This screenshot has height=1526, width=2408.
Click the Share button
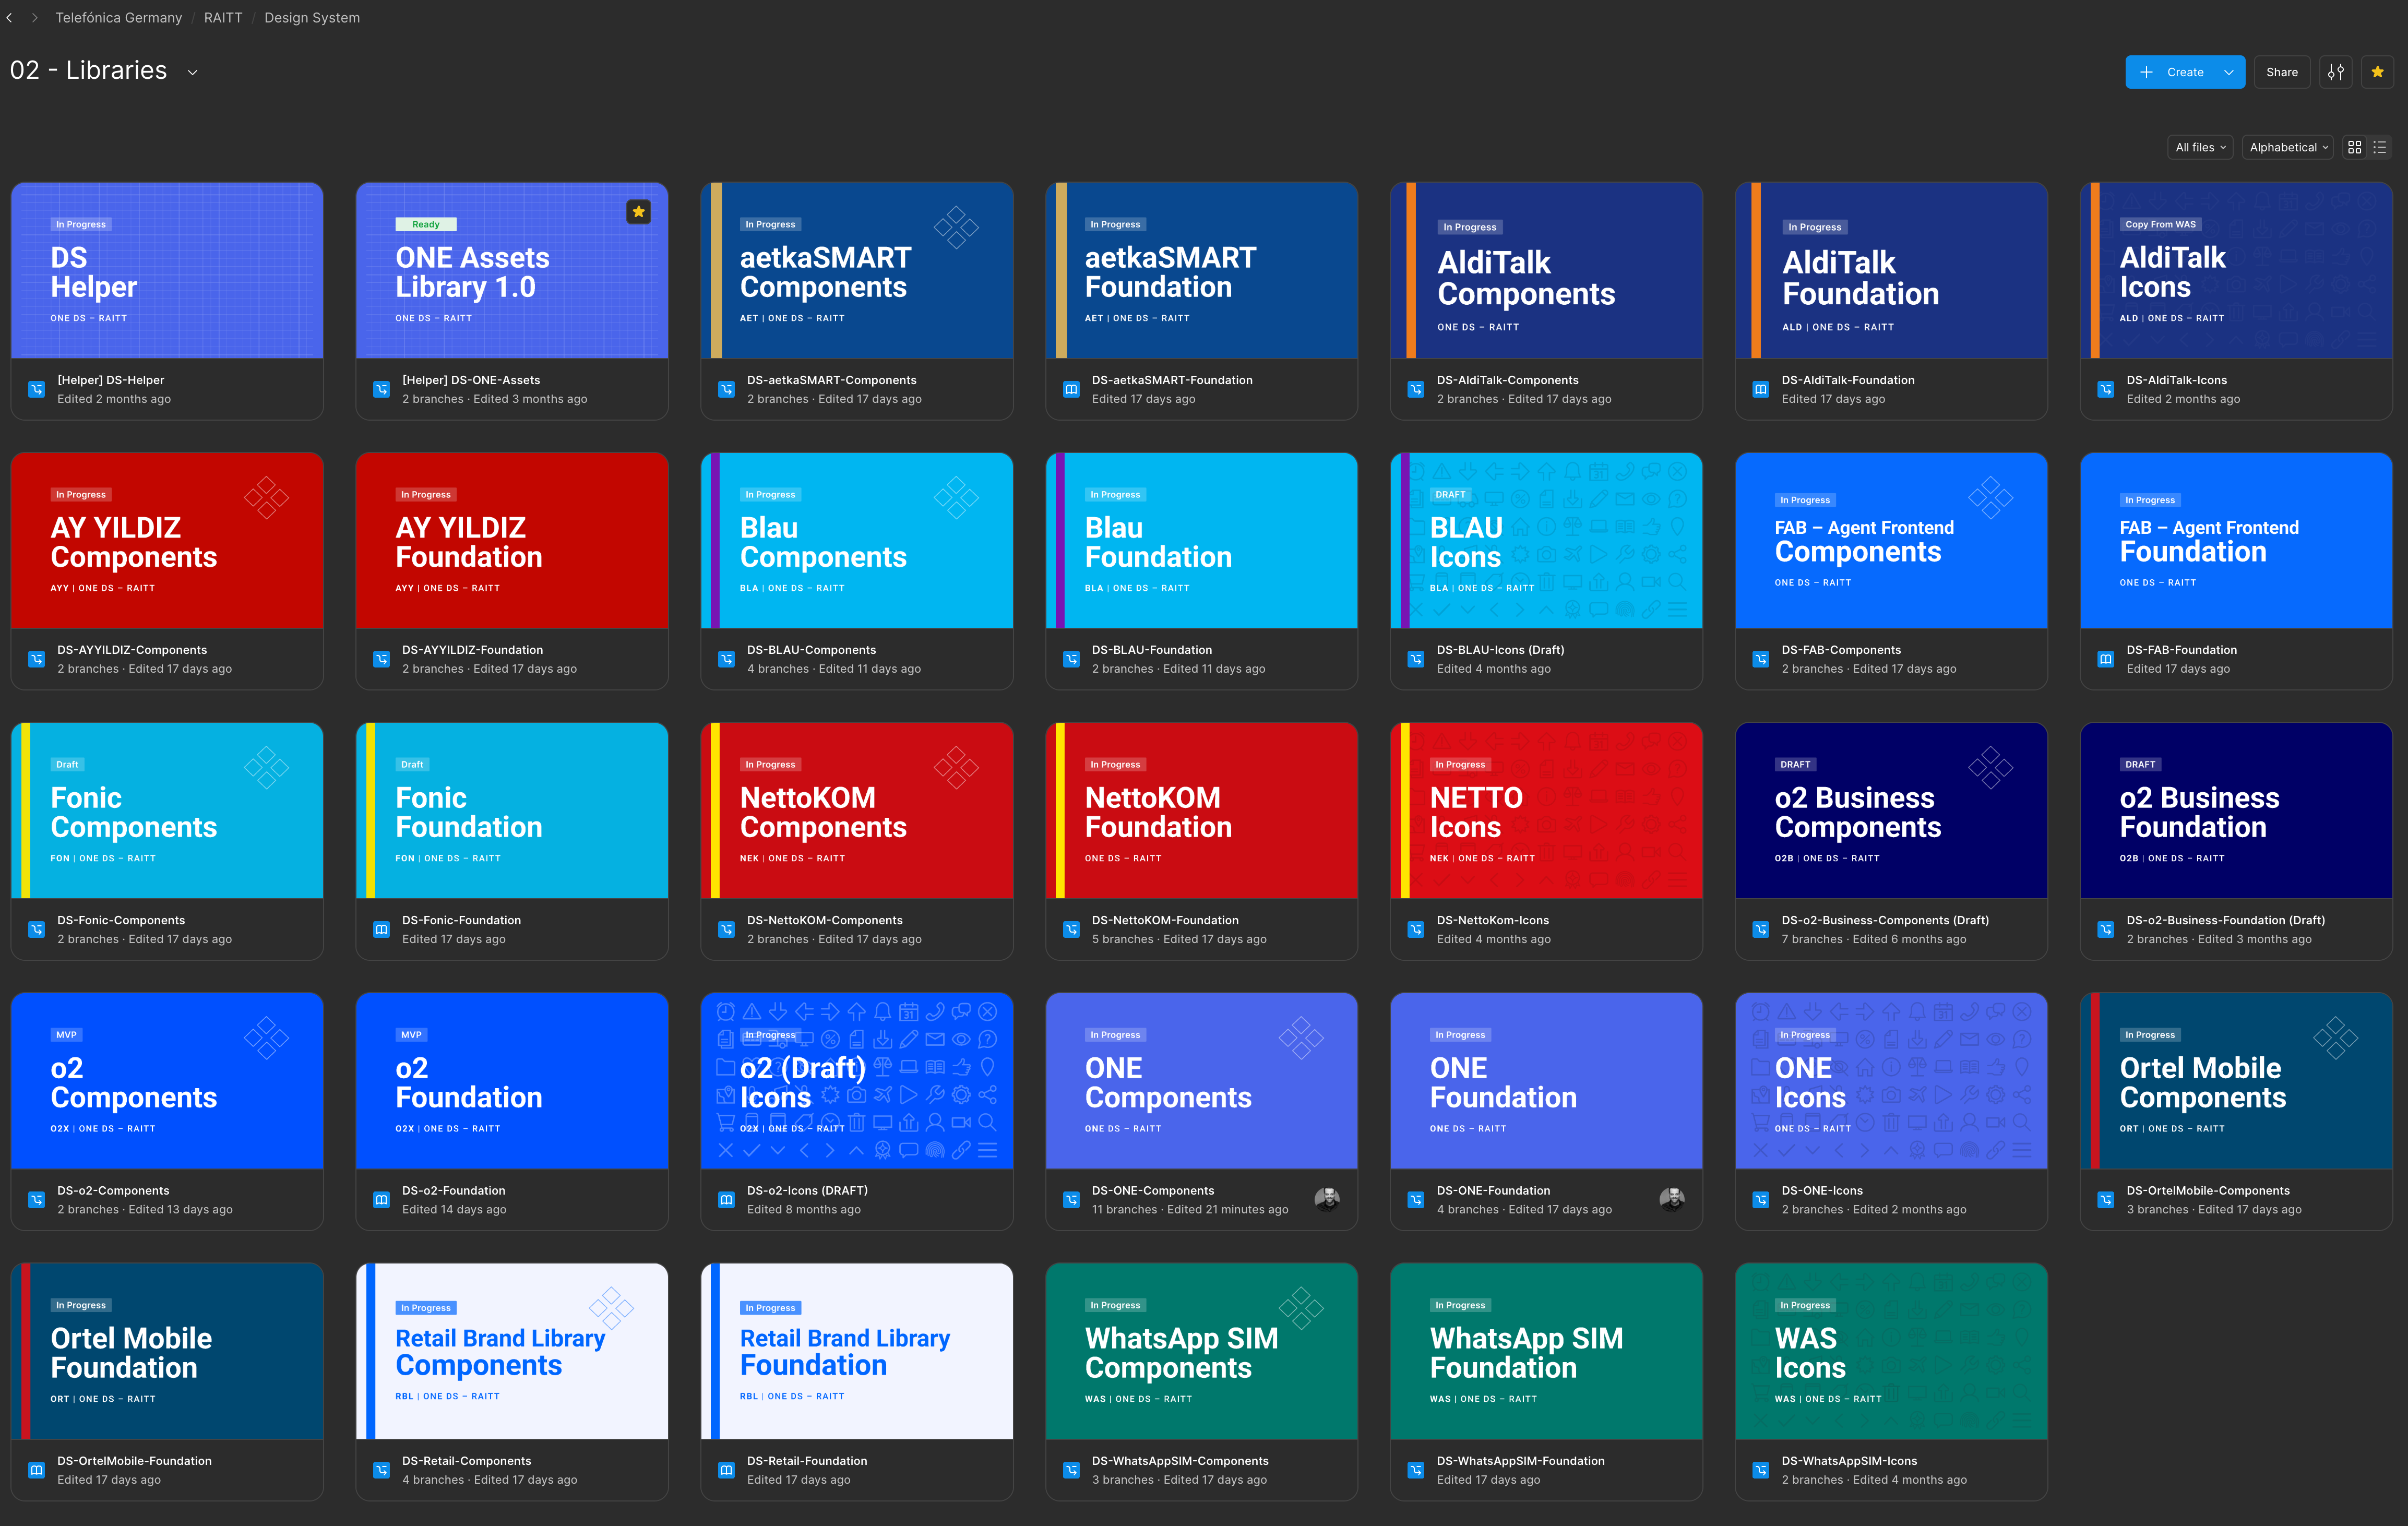2281,72
